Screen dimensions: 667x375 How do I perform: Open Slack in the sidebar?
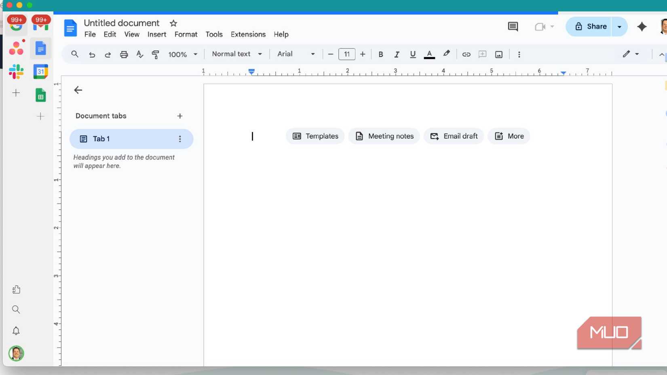point(16,72)
